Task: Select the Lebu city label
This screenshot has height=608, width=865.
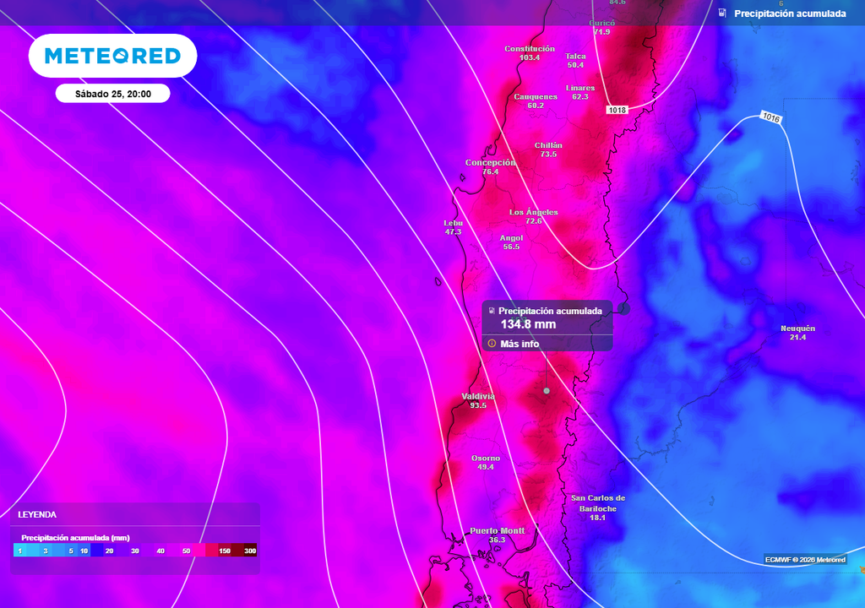Action: 453,227
